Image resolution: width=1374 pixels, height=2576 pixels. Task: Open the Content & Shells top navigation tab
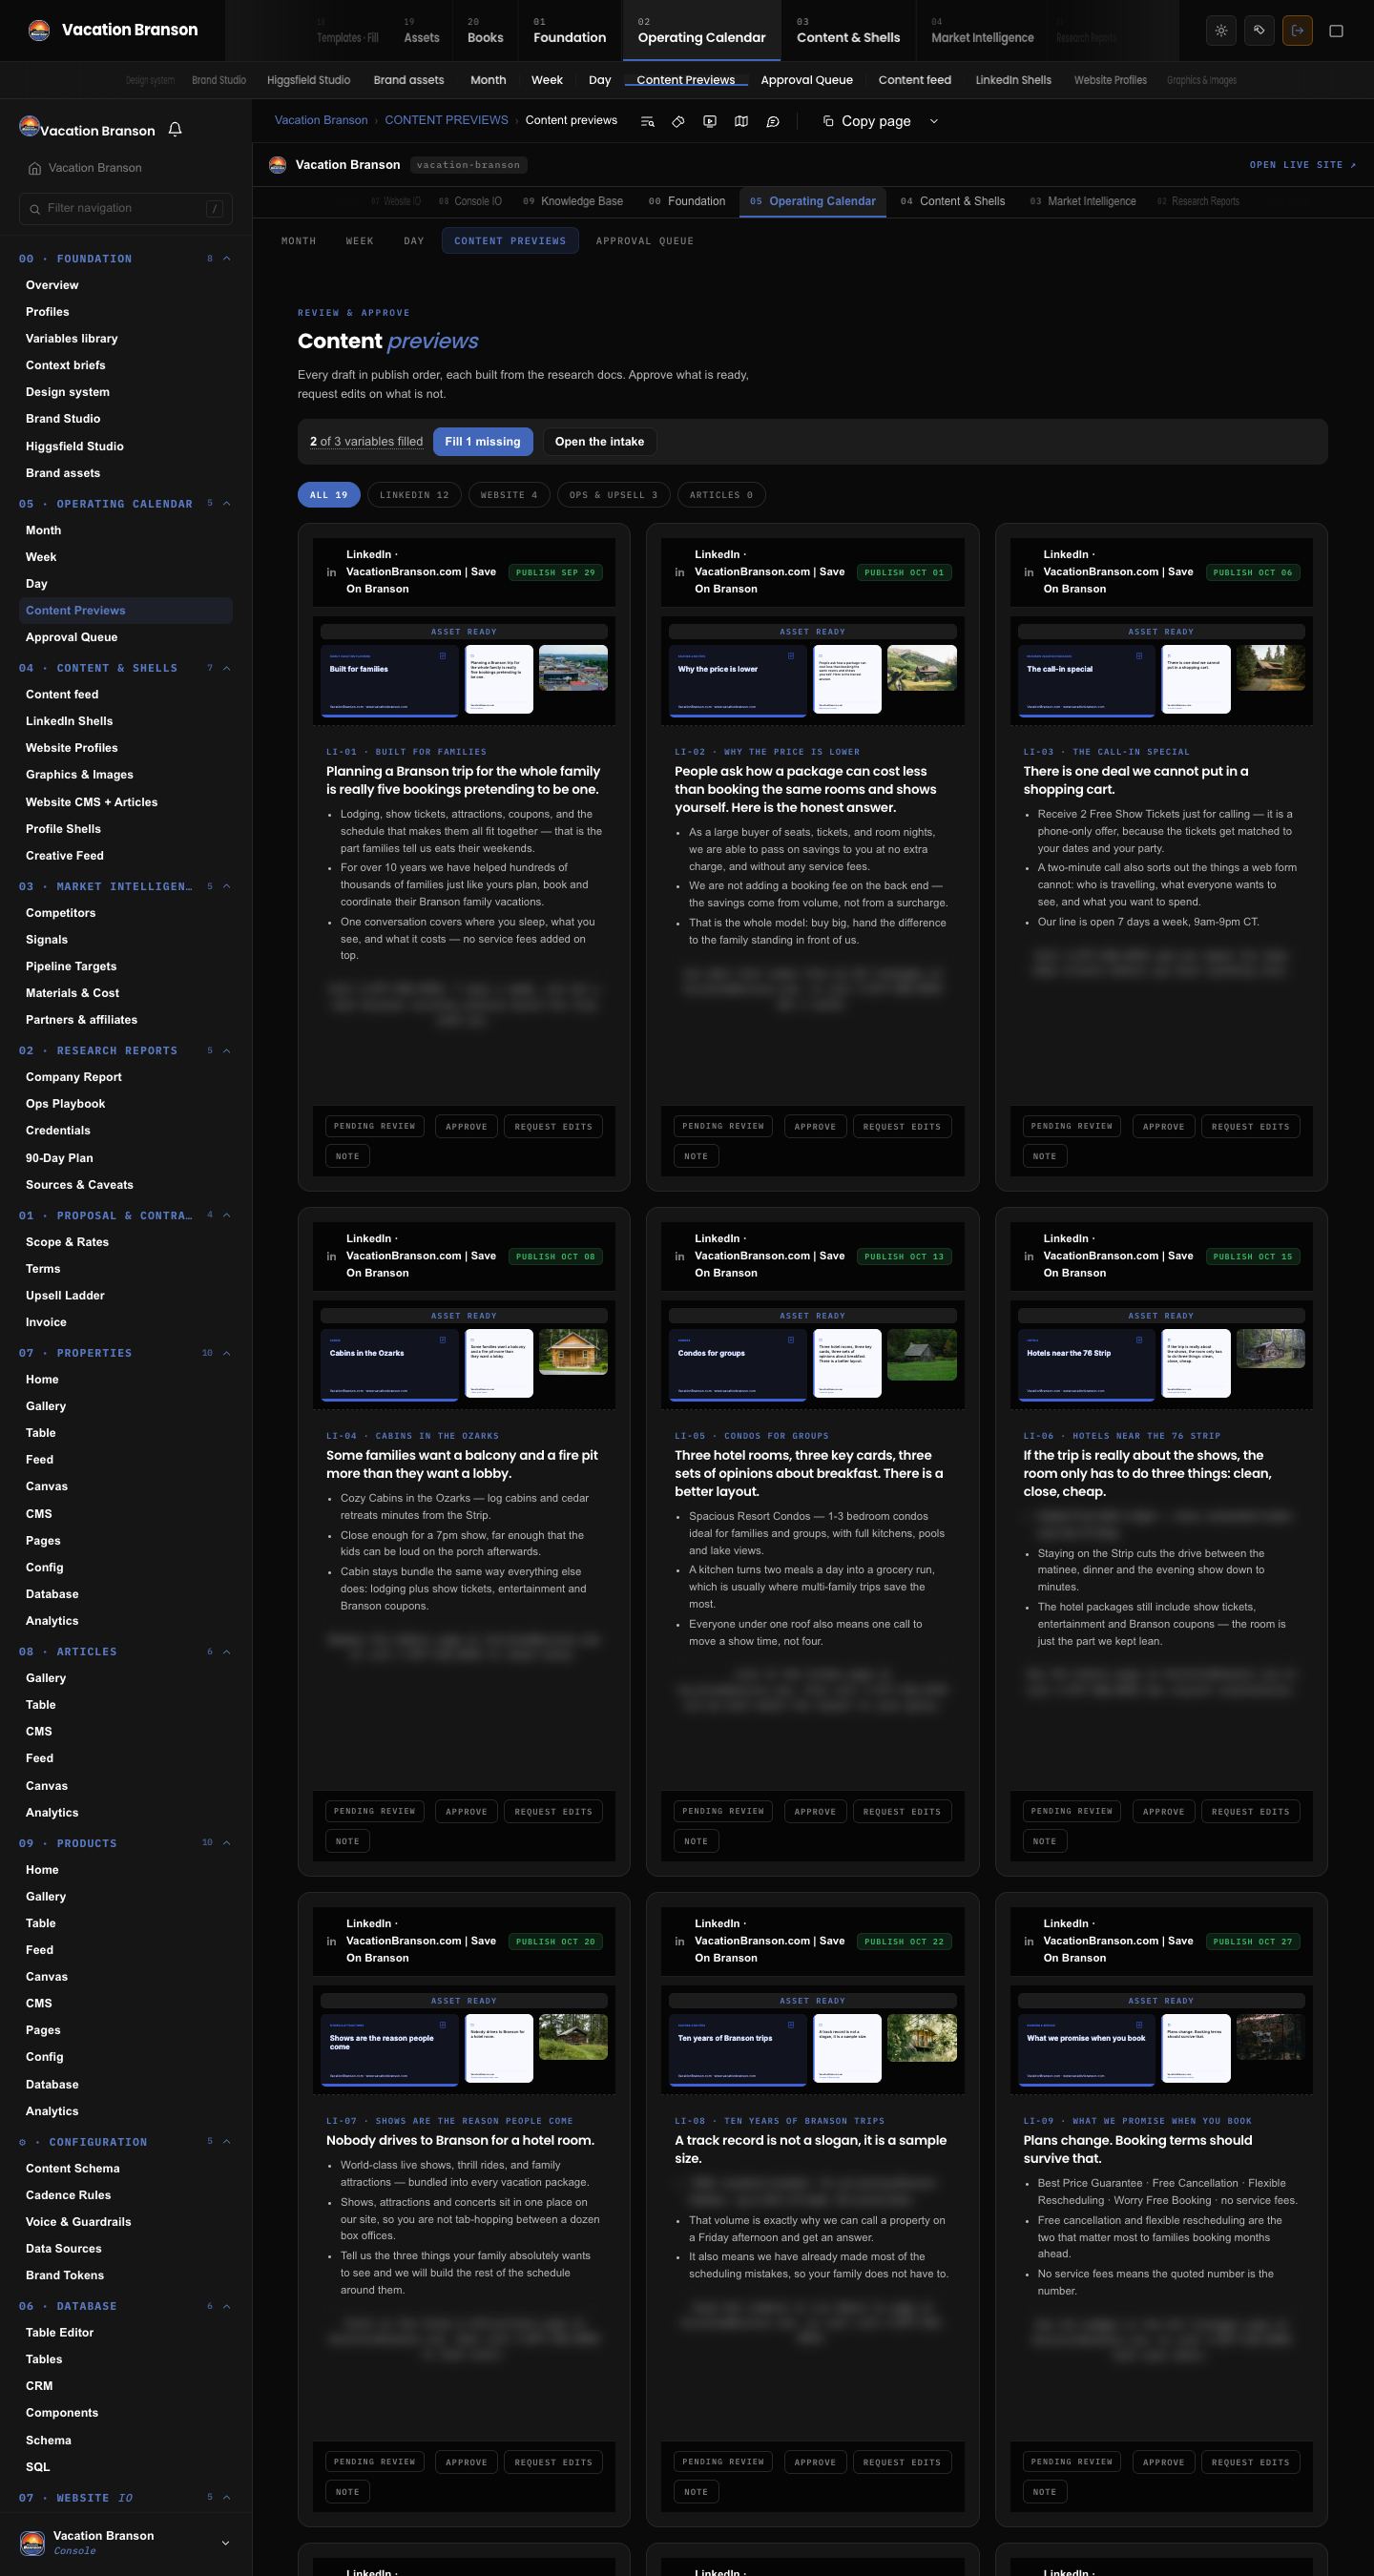pyautogui.click(x=848, y=31)
